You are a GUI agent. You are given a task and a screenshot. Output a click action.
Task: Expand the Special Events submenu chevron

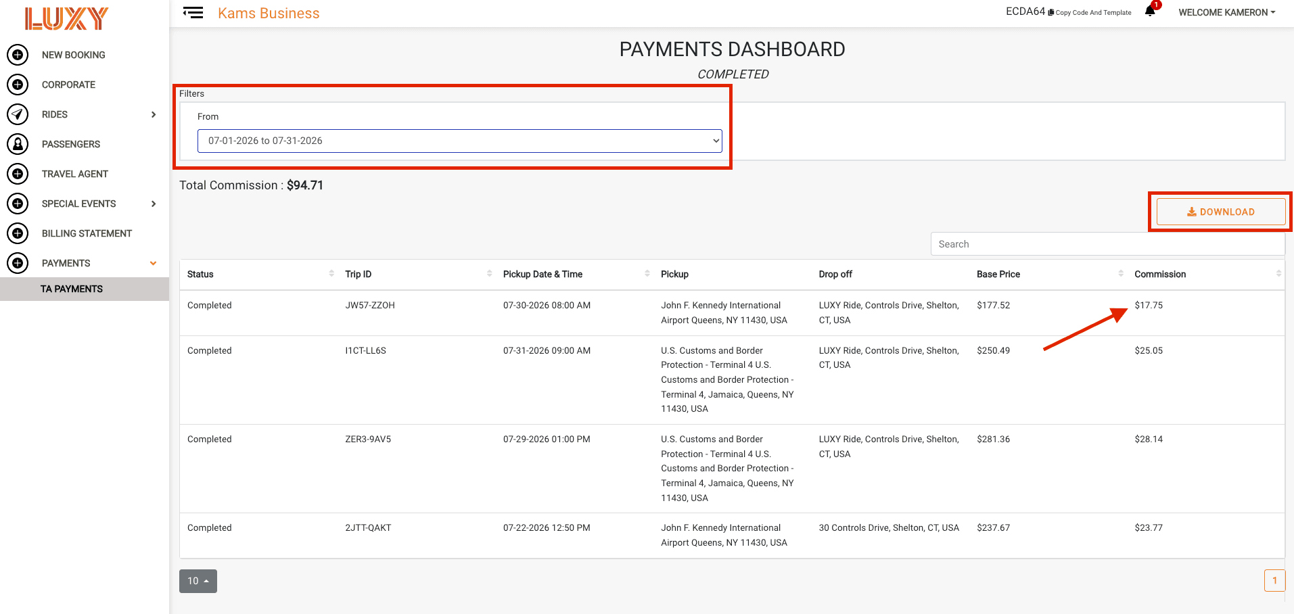point(154,204)
